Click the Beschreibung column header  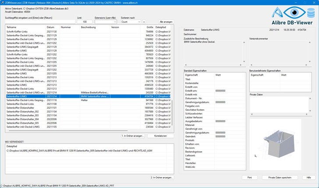tap(95, 27)
